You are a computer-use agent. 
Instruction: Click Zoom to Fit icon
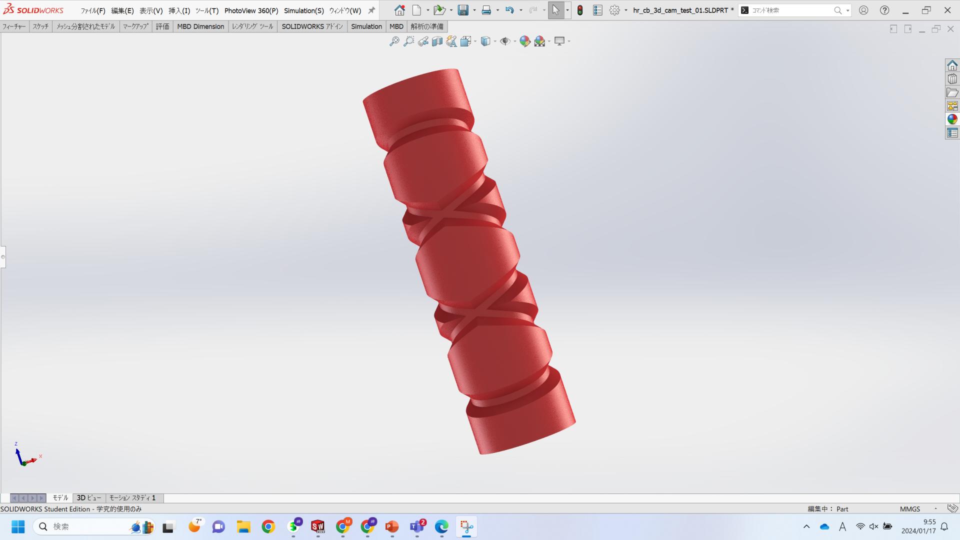(394, 41)
